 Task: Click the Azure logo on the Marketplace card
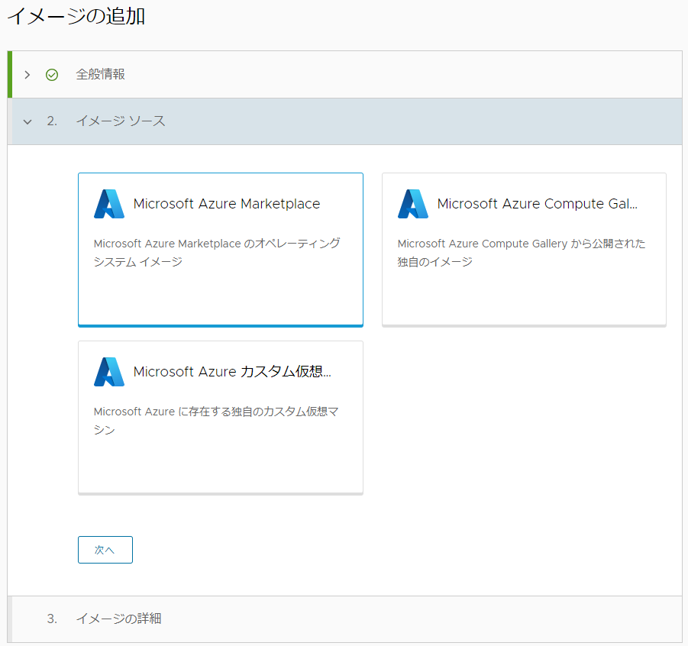[x=109, y=204]
